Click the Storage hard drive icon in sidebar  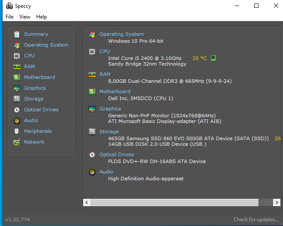click(x=17, y=99)
